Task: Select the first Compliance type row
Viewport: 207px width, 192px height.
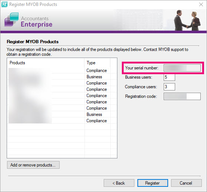Action: (62, 71)
